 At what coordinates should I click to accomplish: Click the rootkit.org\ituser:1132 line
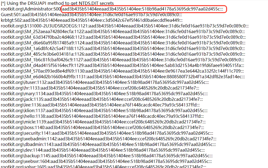click(105, 82)
